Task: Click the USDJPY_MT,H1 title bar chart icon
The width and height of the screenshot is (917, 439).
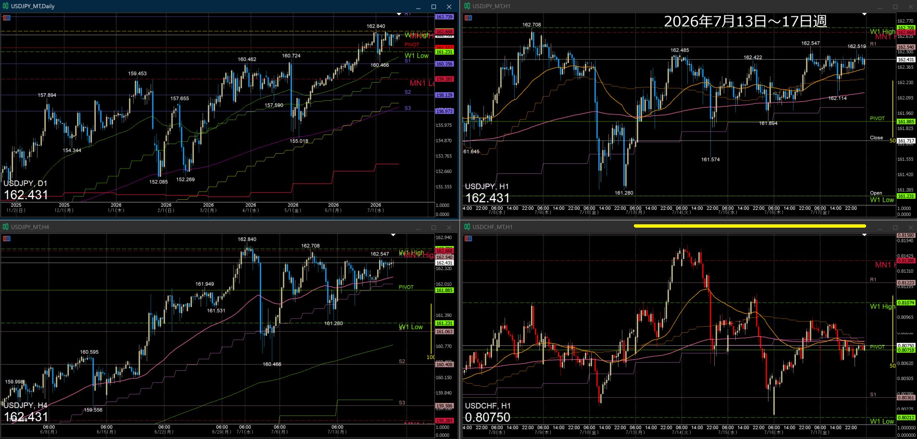Action: (x=467, y=6)
